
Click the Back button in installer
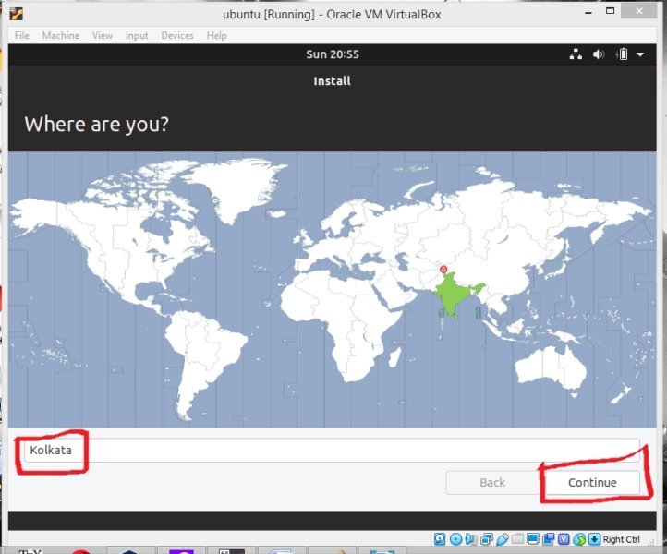click(x=492, y=483)
